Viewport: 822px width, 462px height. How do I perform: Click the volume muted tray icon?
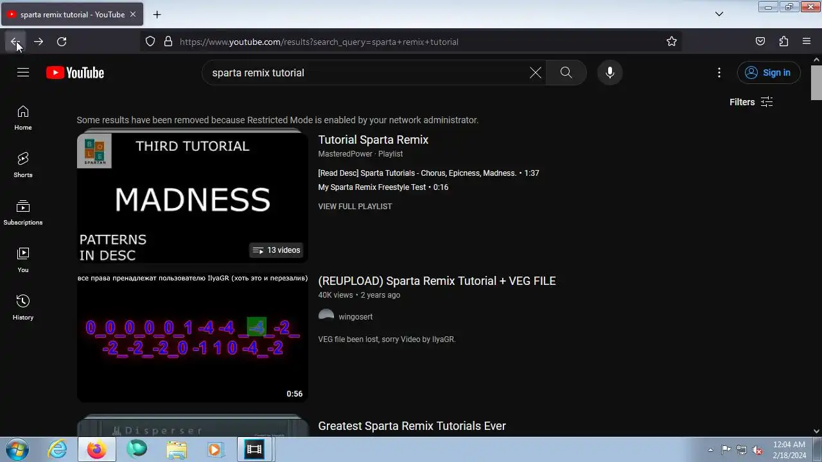click(x=758, y=450)
